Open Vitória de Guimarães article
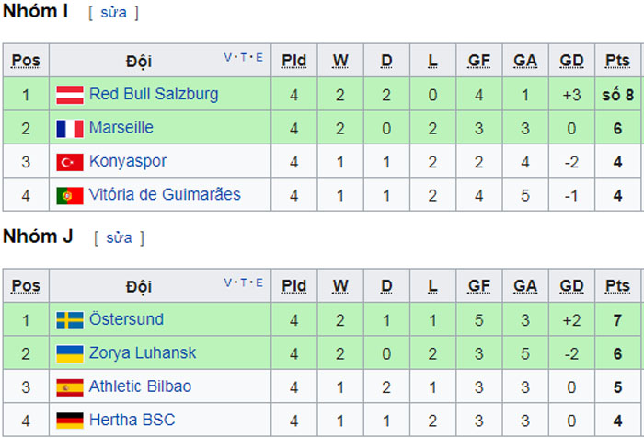The height and width of the screenshot is (438, 644). coord(165,194)
